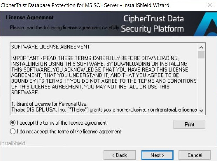Select 'I accept the terms' radio button
The height and width of the screenshot is (161, 217).
pos(13,123)
